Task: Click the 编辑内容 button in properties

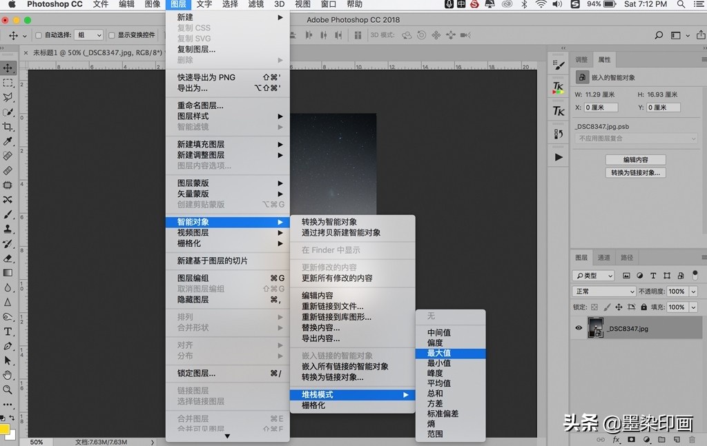Action: (x=635, y=160)
